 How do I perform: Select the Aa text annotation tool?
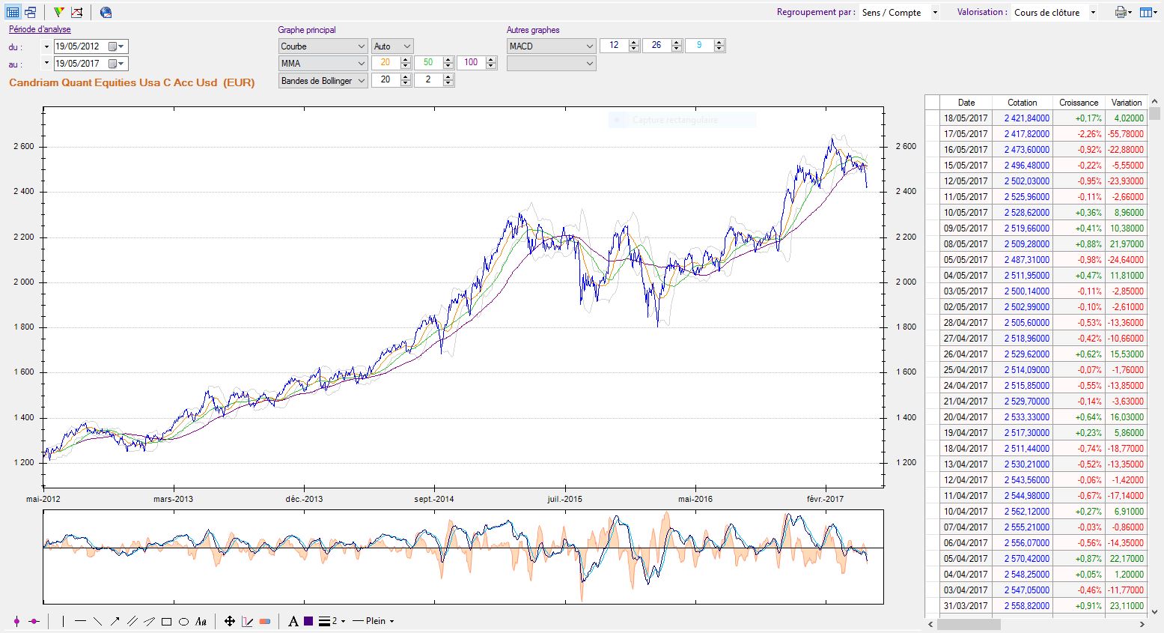coord(201,621)
